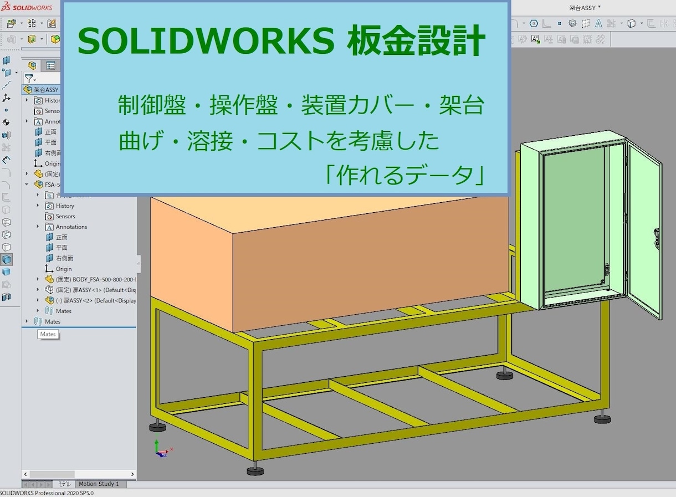Viewport: 676px width, 497px height.
Task: Select the (-) 扉ASSY<2> component
Action: [x=90, y=300]
